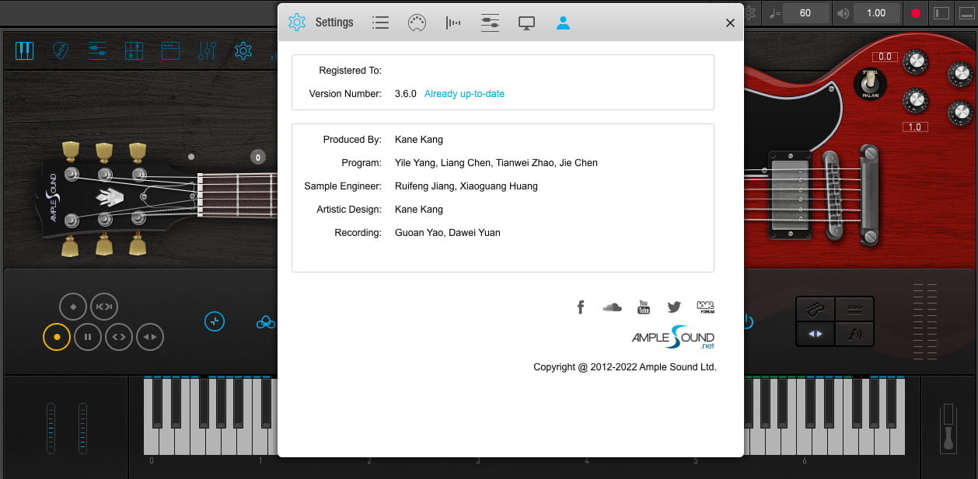
Task: Click the master volume field showing 1.00
Action: (x=876, y=13)
